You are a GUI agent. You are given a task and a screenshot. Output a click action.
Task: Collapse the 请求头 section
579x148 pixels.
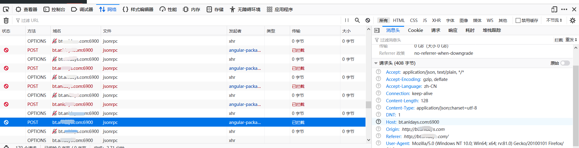pos(376,63)
